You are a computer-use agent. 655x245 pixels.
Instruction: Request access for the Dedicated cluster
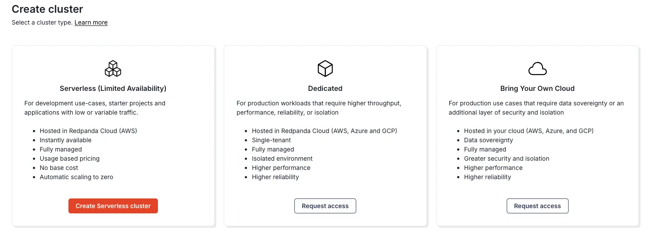tap(325, 206)
